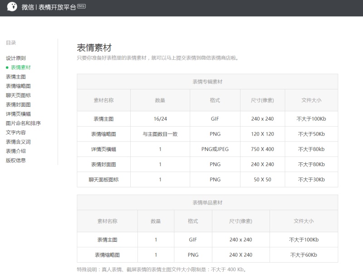
Task: Navigate to 聊天页图标 in the sidebar
Action: click(18, 95)
